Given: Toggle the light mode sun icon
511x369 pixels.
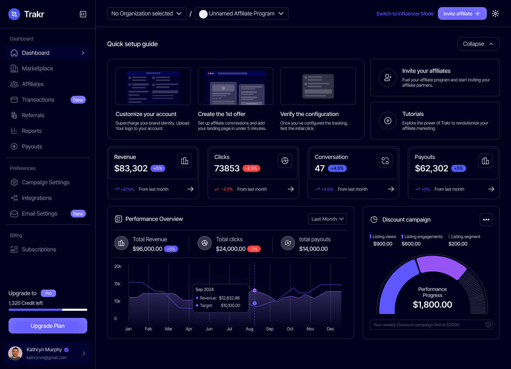Looking at the screenshot, I should 495,13.
